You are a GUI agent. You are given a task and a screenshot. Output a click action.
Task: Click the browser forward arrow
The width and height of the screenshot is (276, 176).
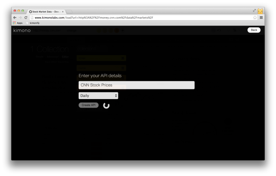[20, 18]
